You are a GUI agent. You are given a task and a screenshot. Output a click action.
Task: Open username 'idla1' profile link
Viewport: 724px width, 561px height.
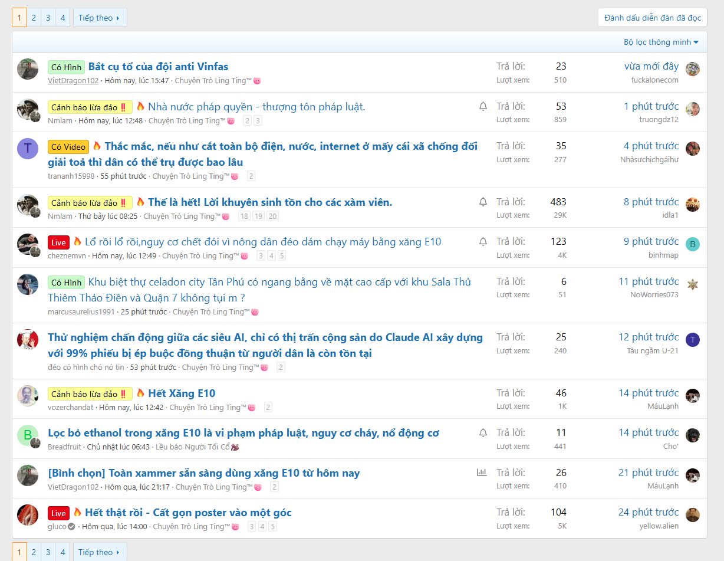670,215
